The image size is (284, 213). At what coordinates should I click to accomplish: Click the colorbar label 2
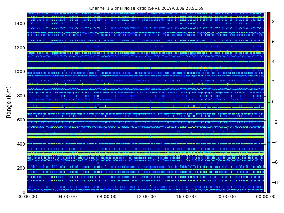click(x=273, y=82)
